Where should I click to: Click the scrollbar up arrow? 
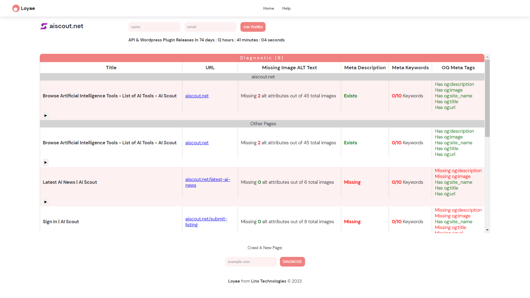[x=487, y=57]
